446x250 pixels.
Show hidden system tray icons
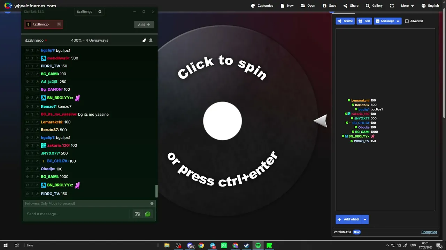click(x=387, y=245)
